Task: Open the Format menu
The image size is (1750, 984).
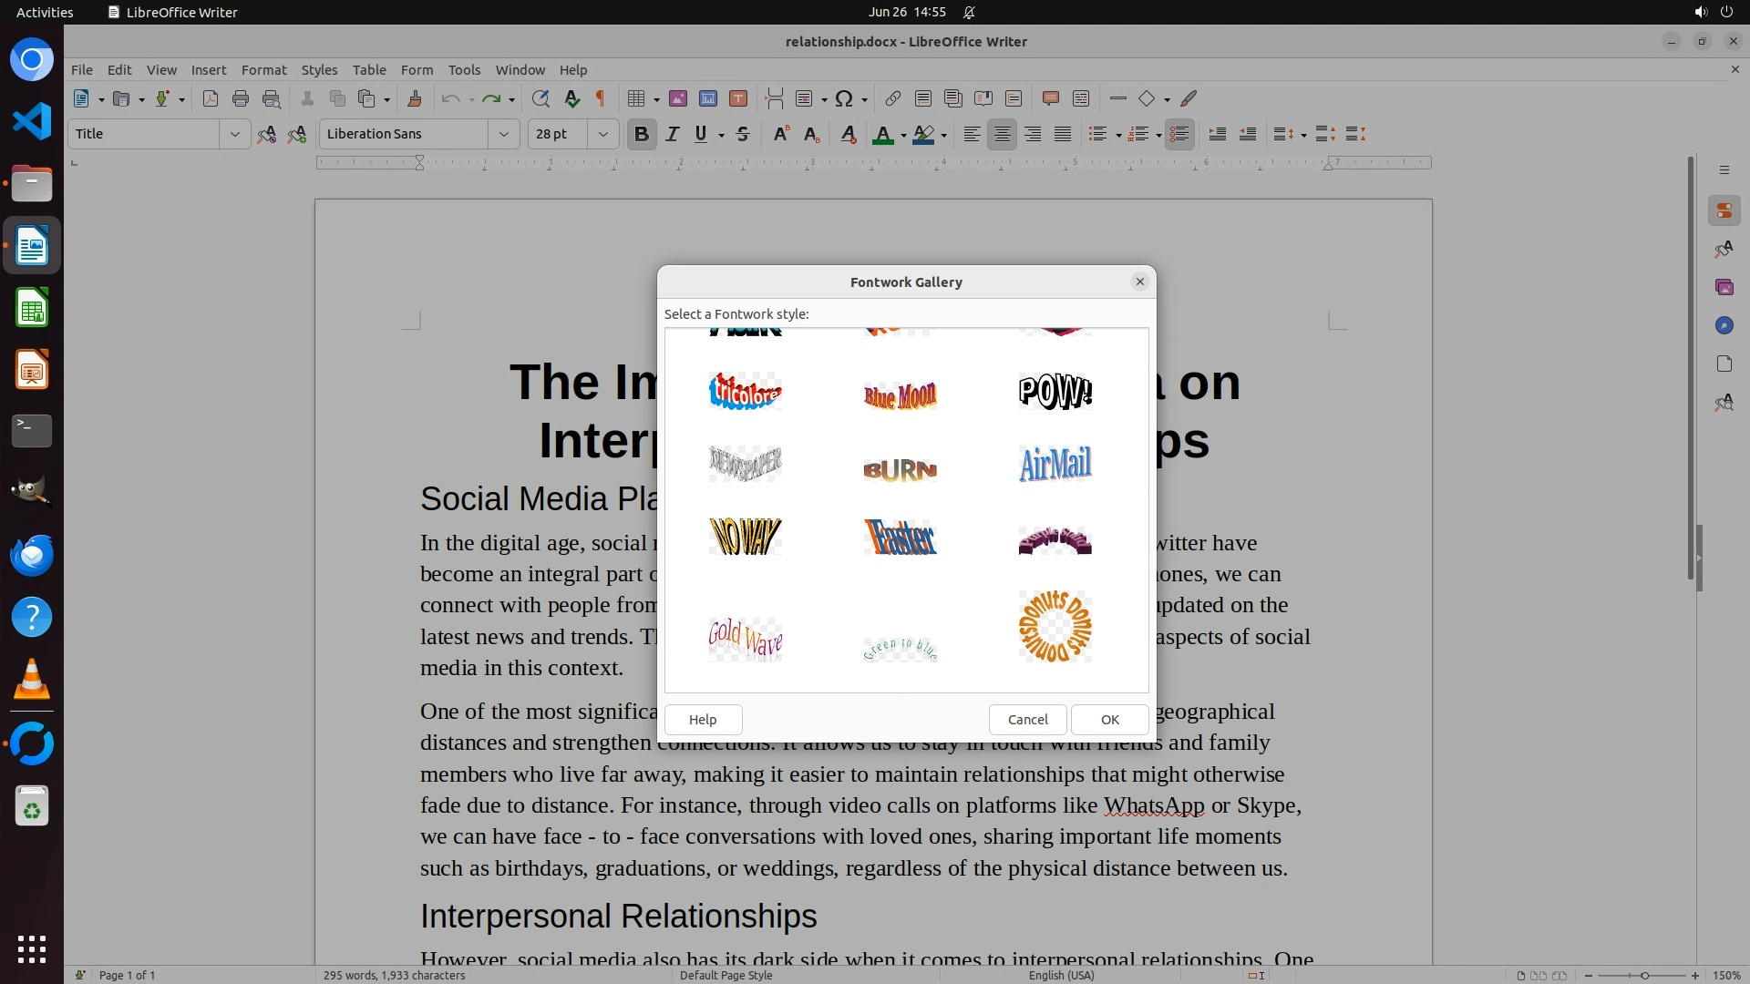Action: 263,69
